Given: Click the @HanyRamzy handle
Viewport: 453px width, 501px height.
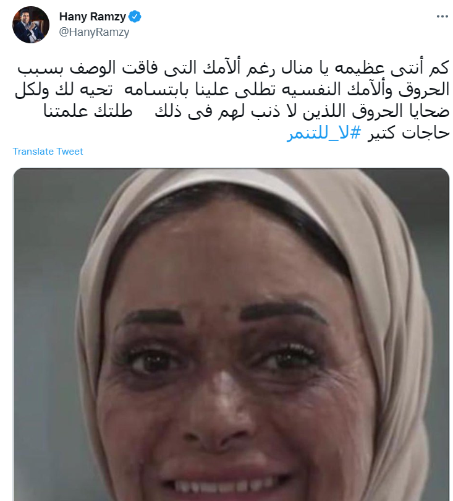Looking at the screenshot, I should 94,32.
